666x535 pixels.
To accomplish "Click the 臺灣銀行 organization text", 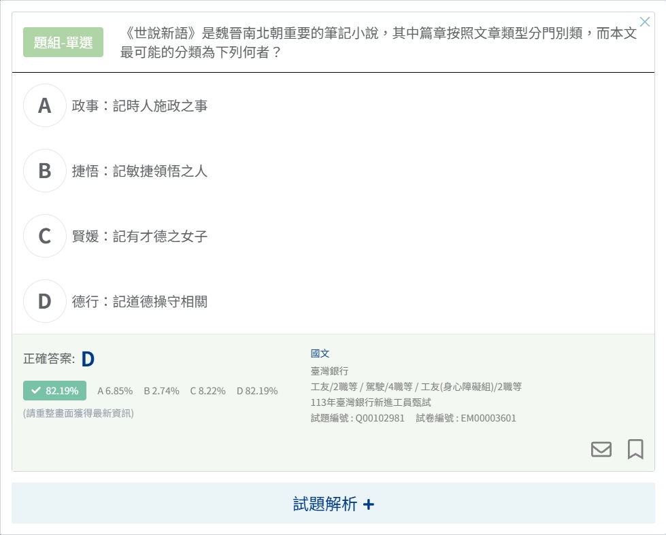I will 329,370.
